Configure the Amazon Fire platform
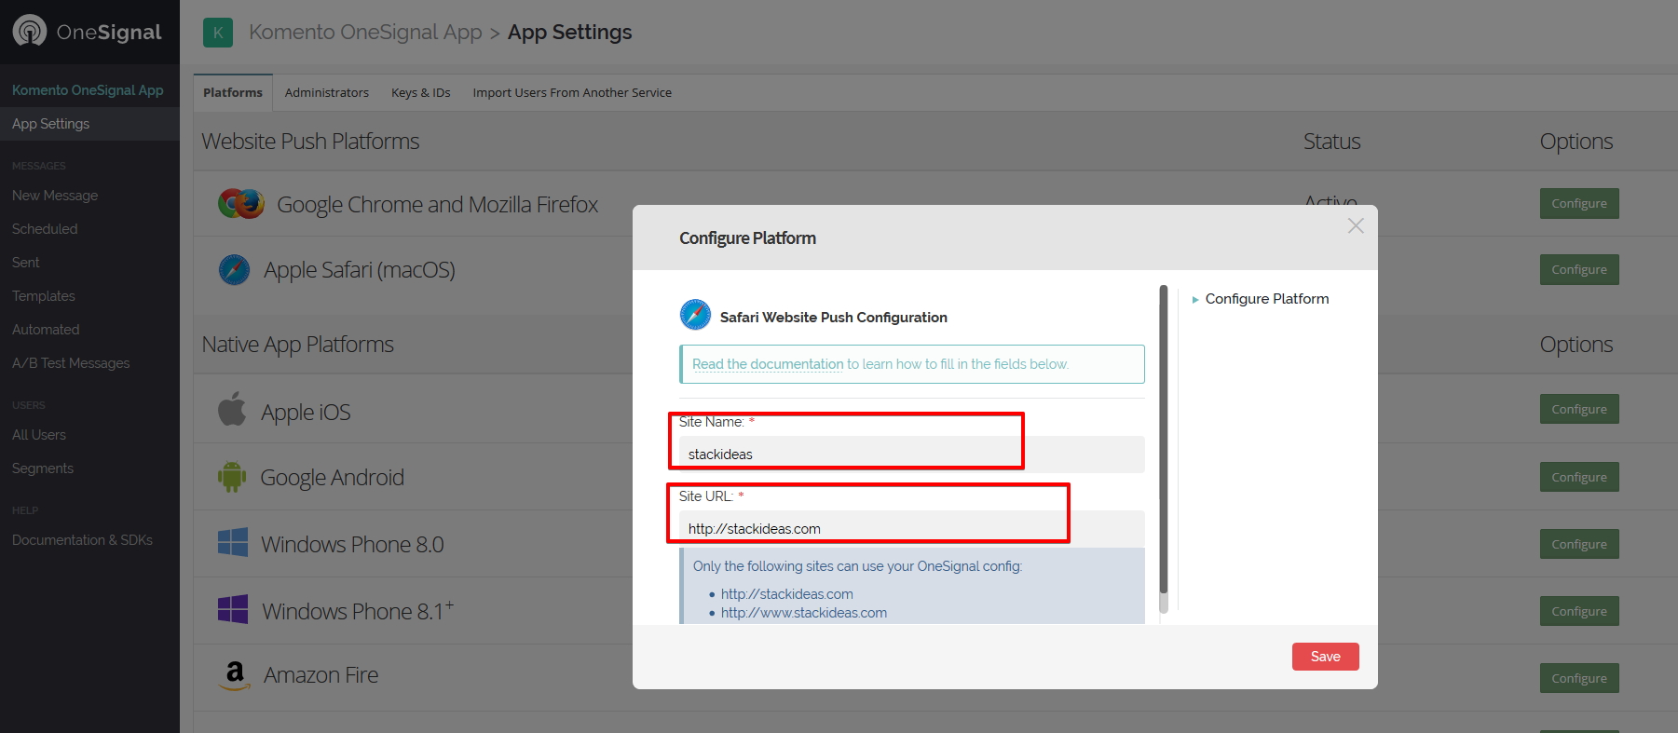This screenshot has width=1678, height=733. coord(1579,678)
